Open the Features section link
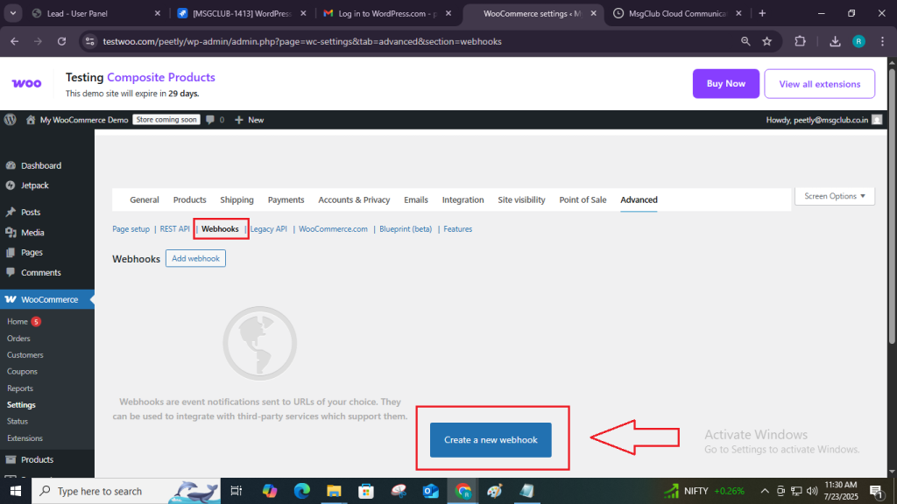 pos(457,229)
